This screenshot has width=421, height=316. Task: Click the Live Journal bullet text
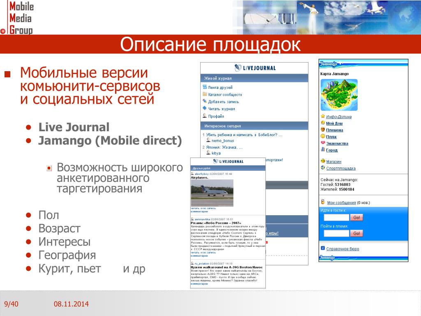[74, 127]
